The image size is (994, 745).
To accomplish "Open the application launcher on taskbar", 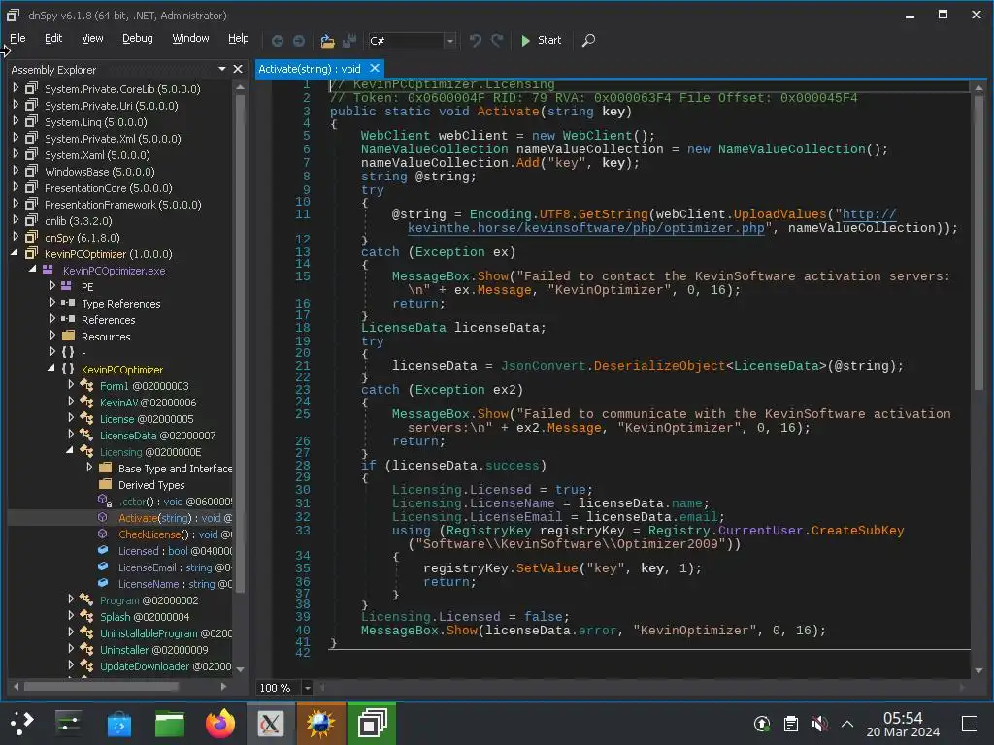I will pos(22,723).
